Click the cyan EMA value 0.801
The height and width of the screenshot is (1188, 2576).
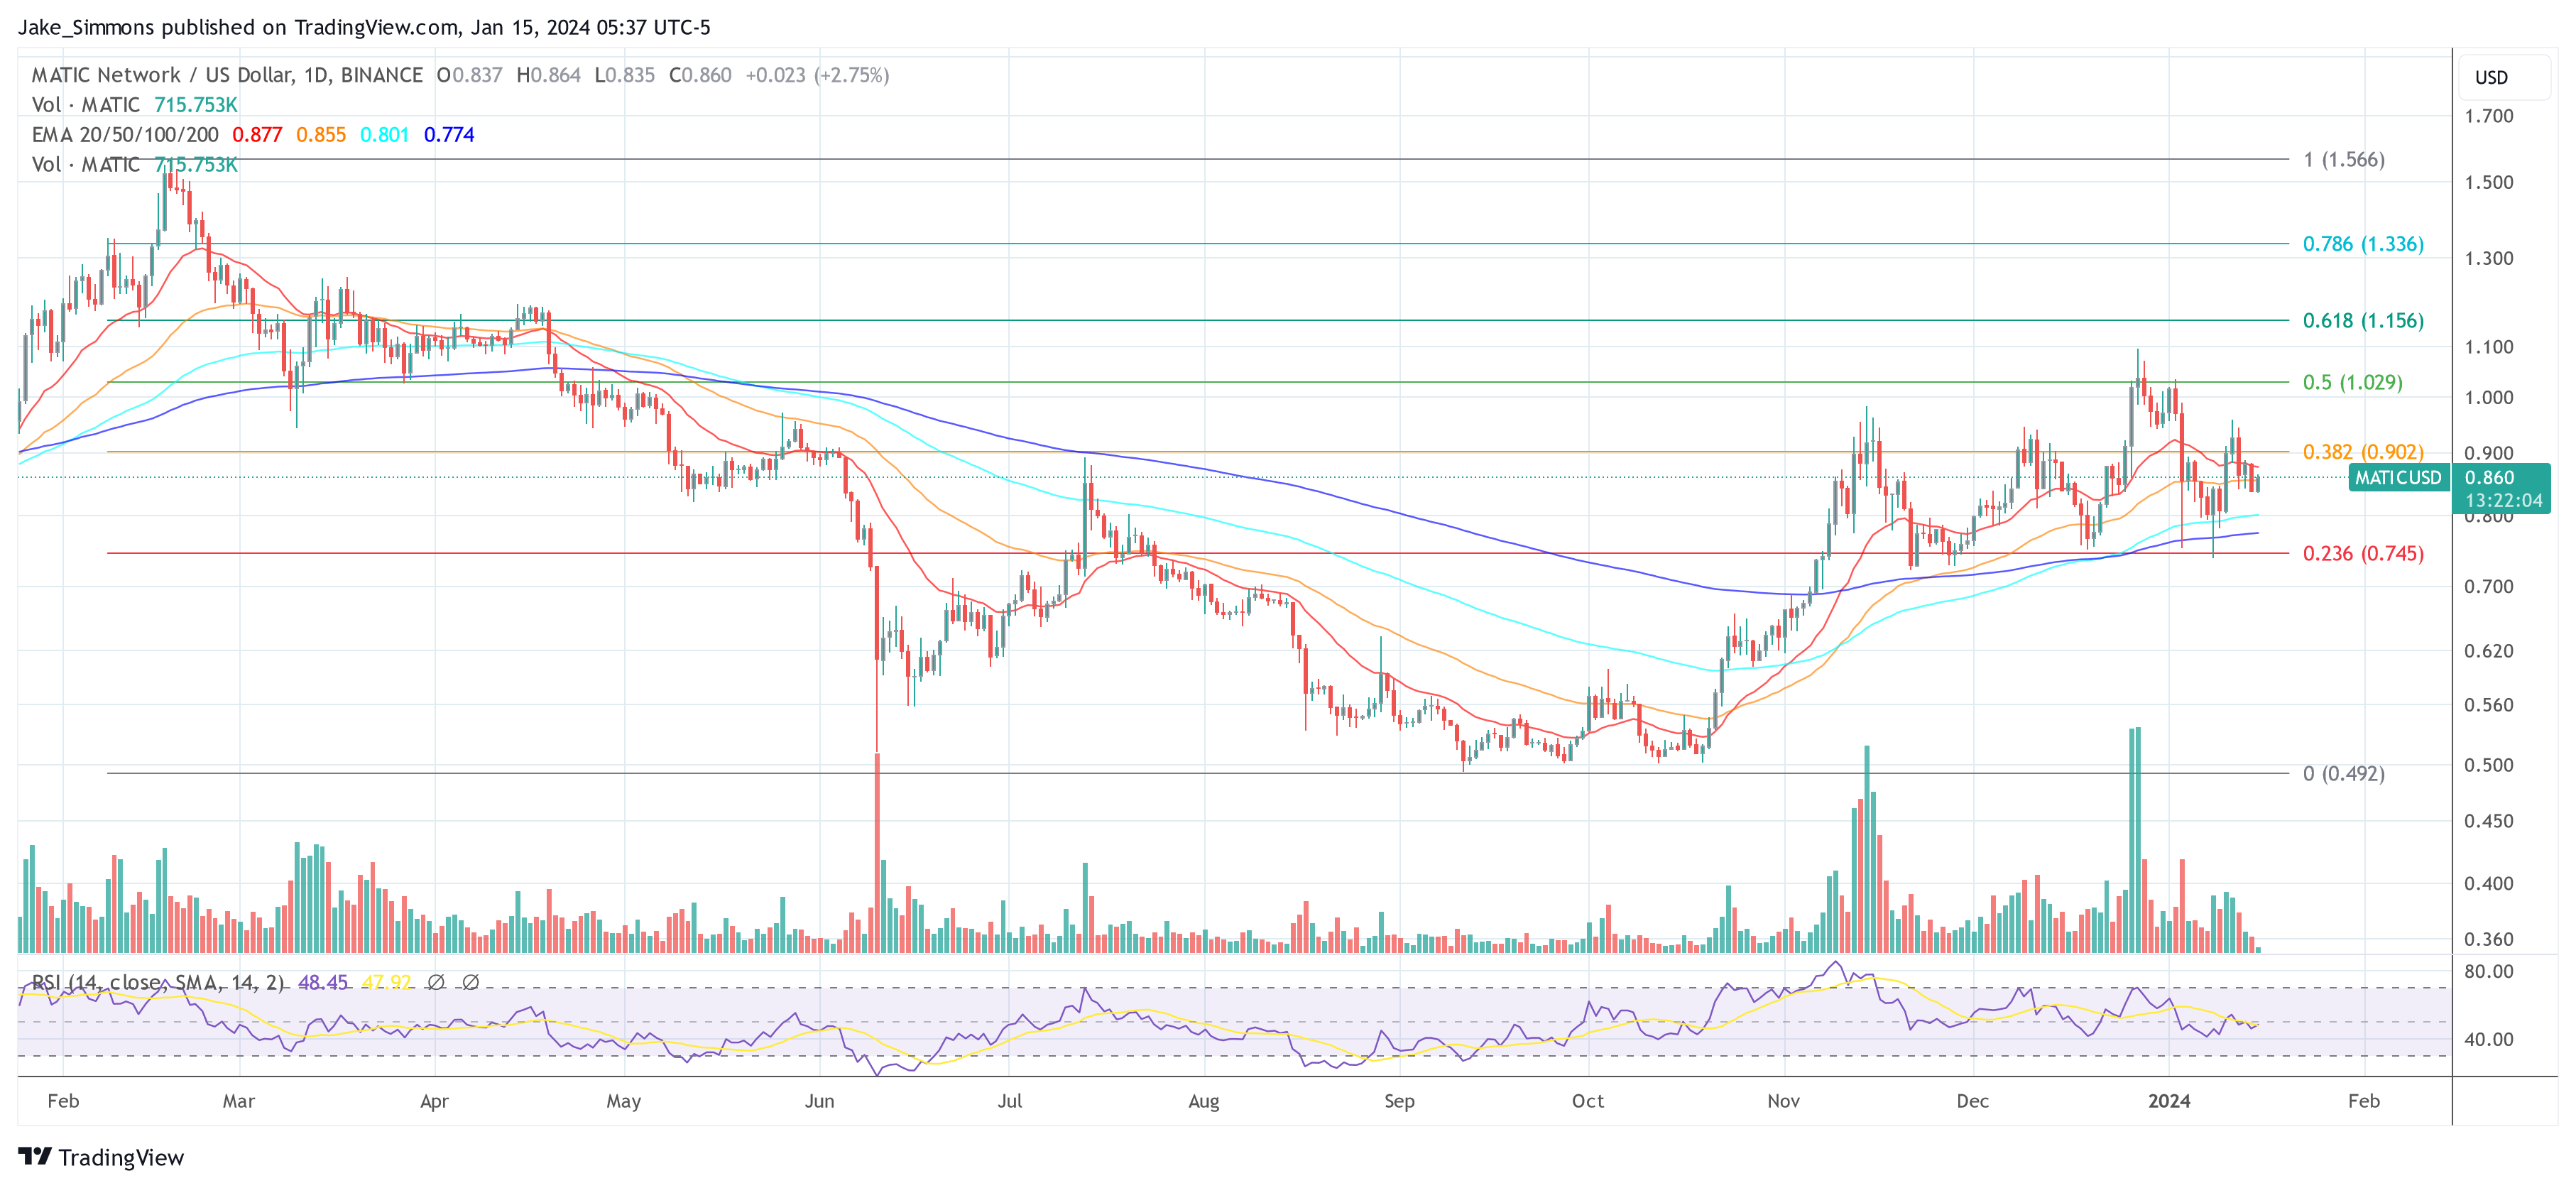385,134
